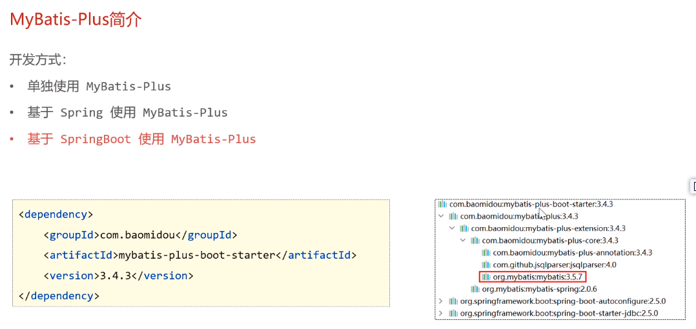Click library icon of mybatis-plus-core:3.4.3
Image resolution: width=696 pixels, height=329 pixels.
[475, 241]
